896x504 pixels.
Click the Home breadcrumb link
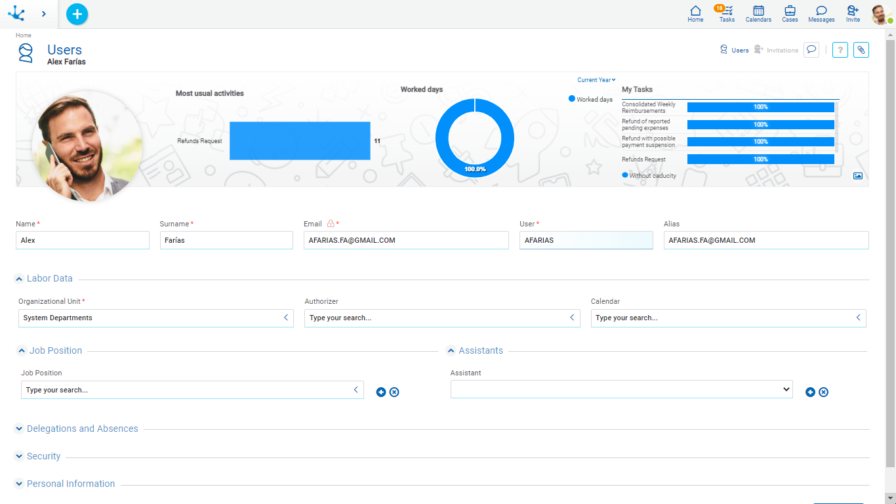pyautogui.click(x=24, y=35)
